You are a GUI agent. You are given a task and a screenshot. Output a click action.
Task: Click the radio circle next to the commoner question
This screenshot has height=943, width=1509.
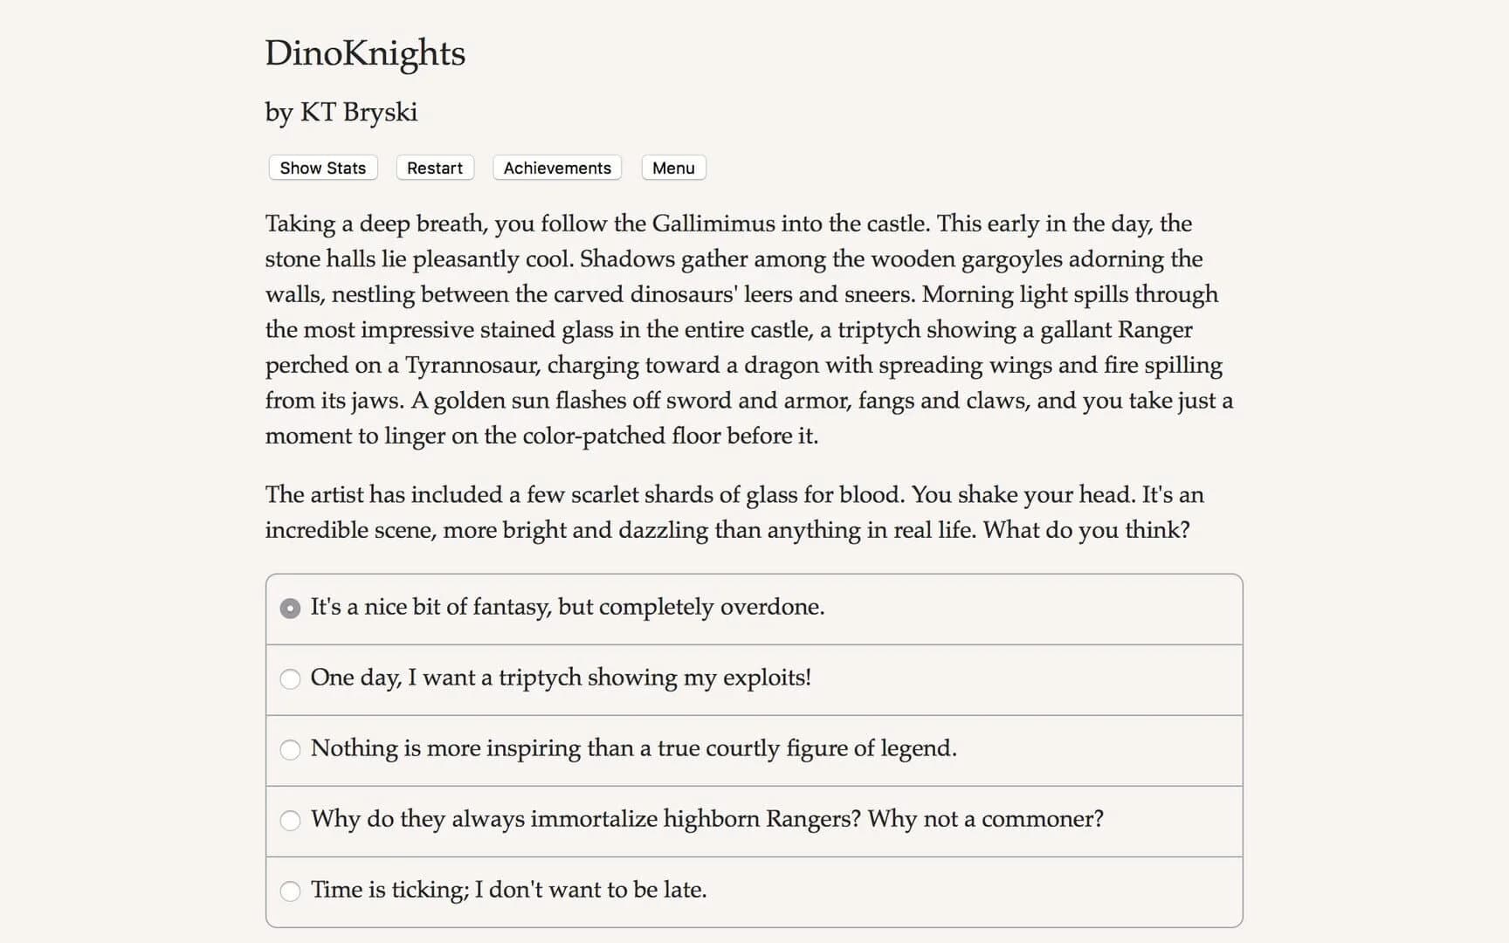pos(290,820)
